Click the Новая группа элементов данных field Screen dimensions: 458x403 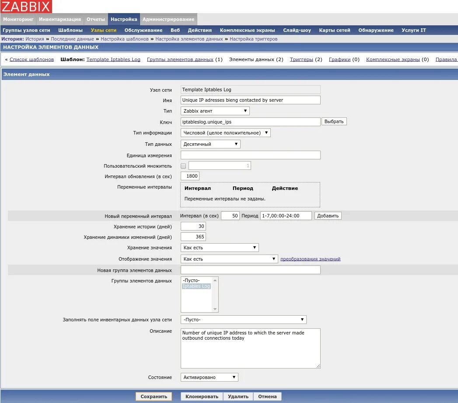coord(251,270)
